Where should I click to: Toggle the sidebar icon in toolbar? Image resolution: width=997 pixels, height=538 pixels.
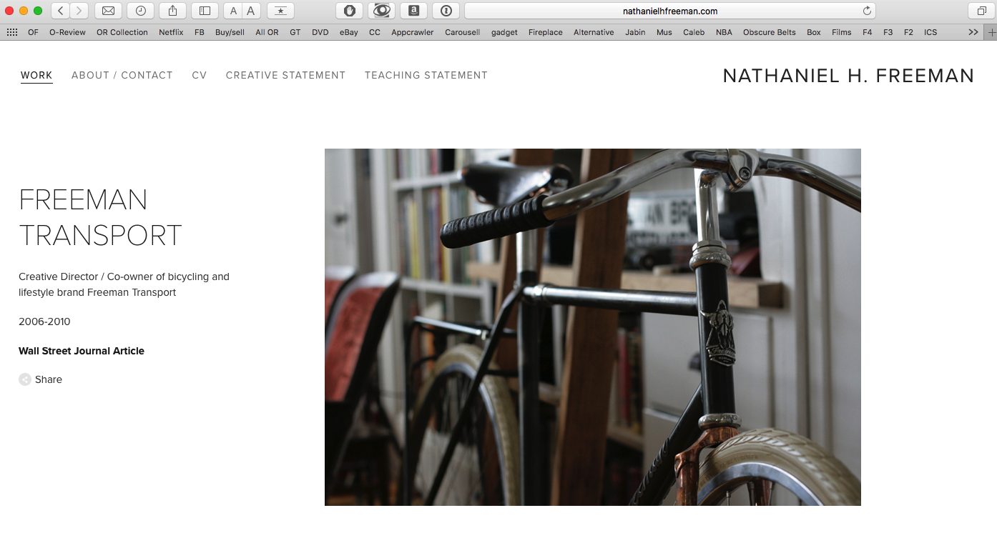point(205,11)
